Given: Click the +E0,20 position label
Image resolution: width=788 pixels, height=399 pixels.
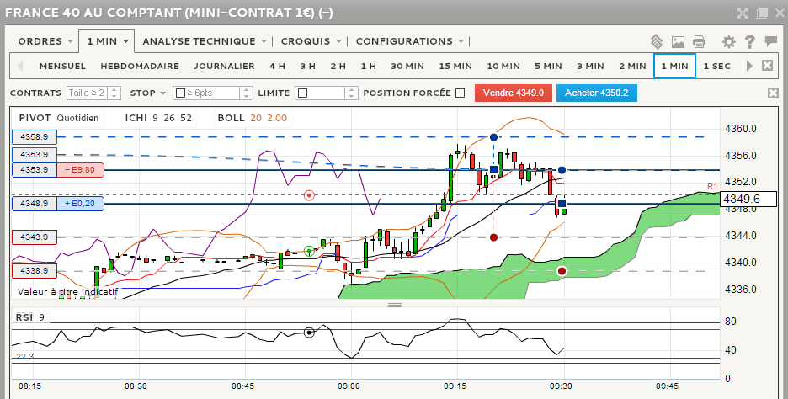Looking at the screenshot, I should point(81,204).
